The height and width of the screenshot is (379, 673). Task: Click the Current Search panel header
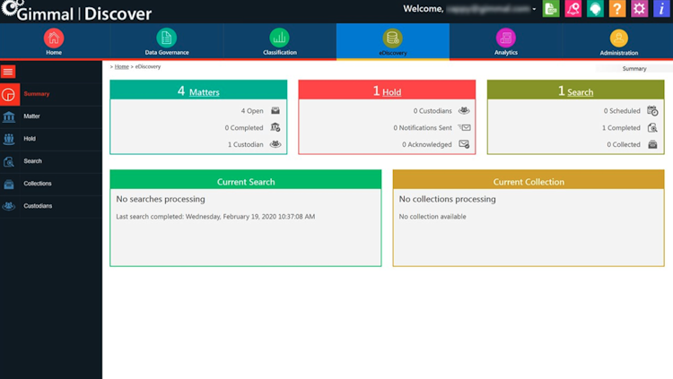click(246, 181)
